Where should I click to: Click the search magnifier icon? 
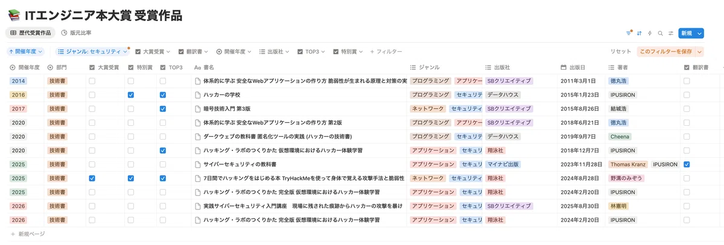tap(661, 33)
